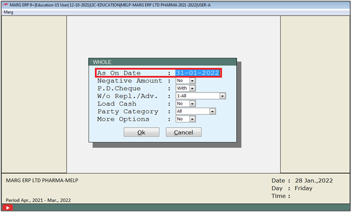352x212 pixels.
Task: Click the Cancel button
Action: pyautogui.click(x=184, y=132)
